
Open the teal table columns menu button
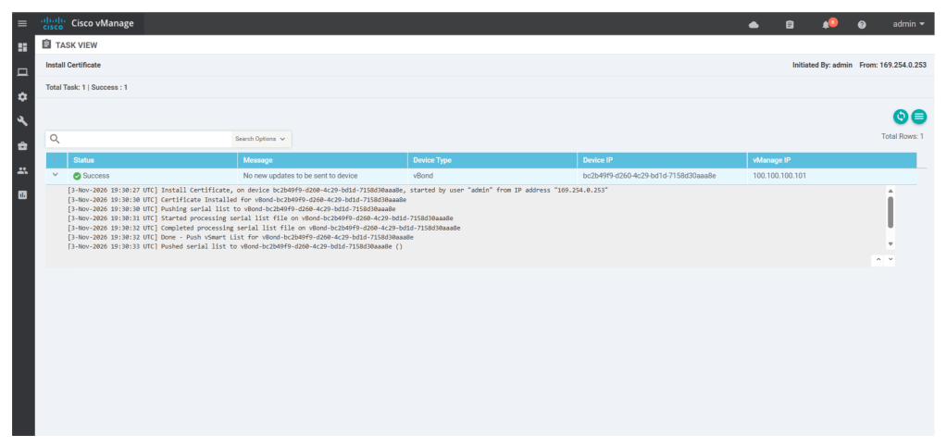[x=919, y=117]
